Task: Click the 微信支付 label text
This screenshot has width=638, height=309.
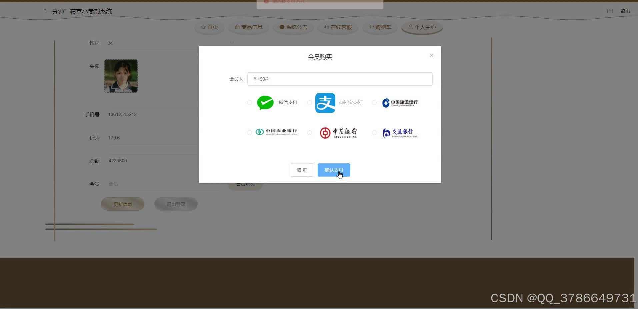Action: click(288, 102)
